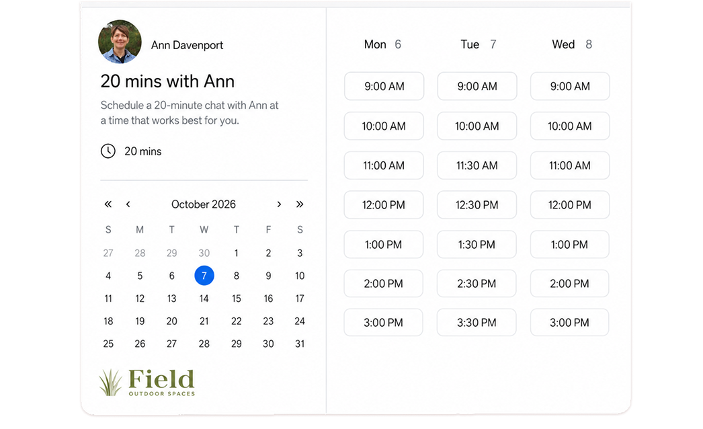
Task: Pick the Monday 10:00 AM slot
Action: tap(384, 126)
